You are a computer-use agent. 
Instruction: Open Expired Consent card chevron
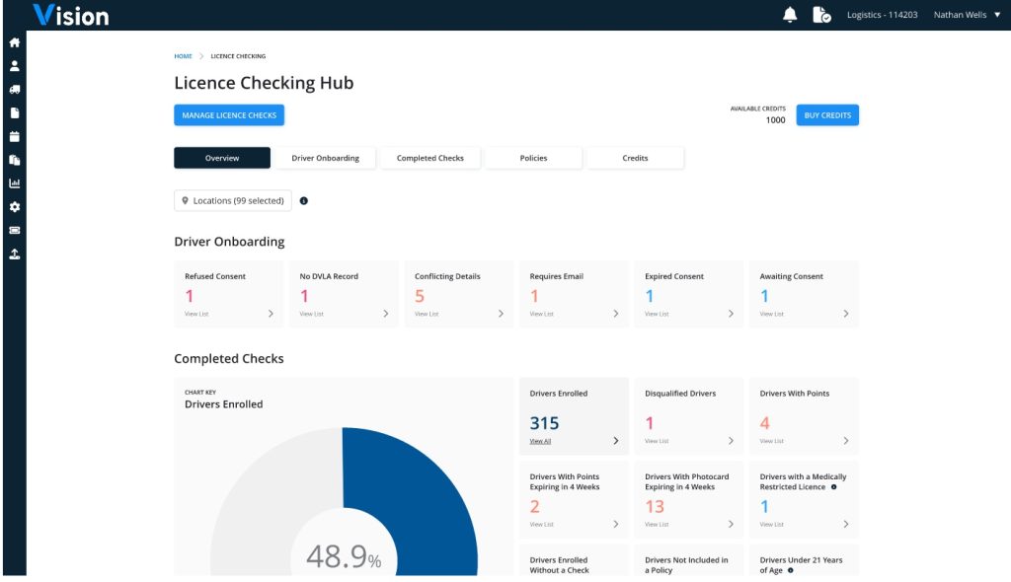pos(731,314)
